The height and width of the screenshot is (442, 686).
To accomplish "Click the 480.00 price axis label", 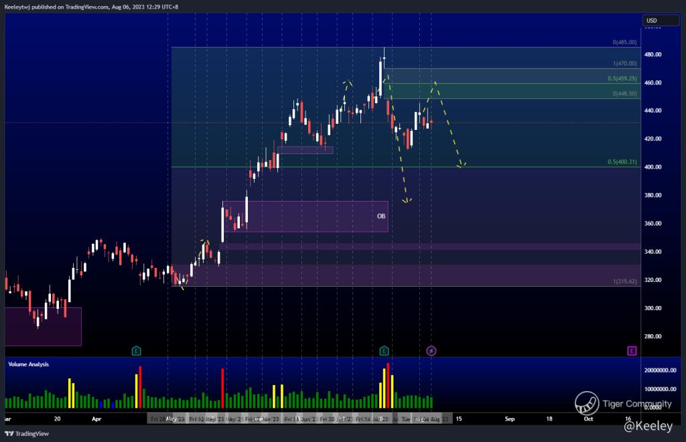I will click(653, 55).
